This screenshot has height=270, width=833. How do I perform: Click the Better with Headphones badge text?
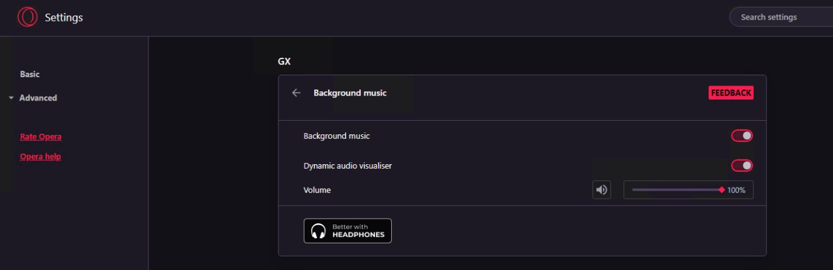tap(359, 231)
